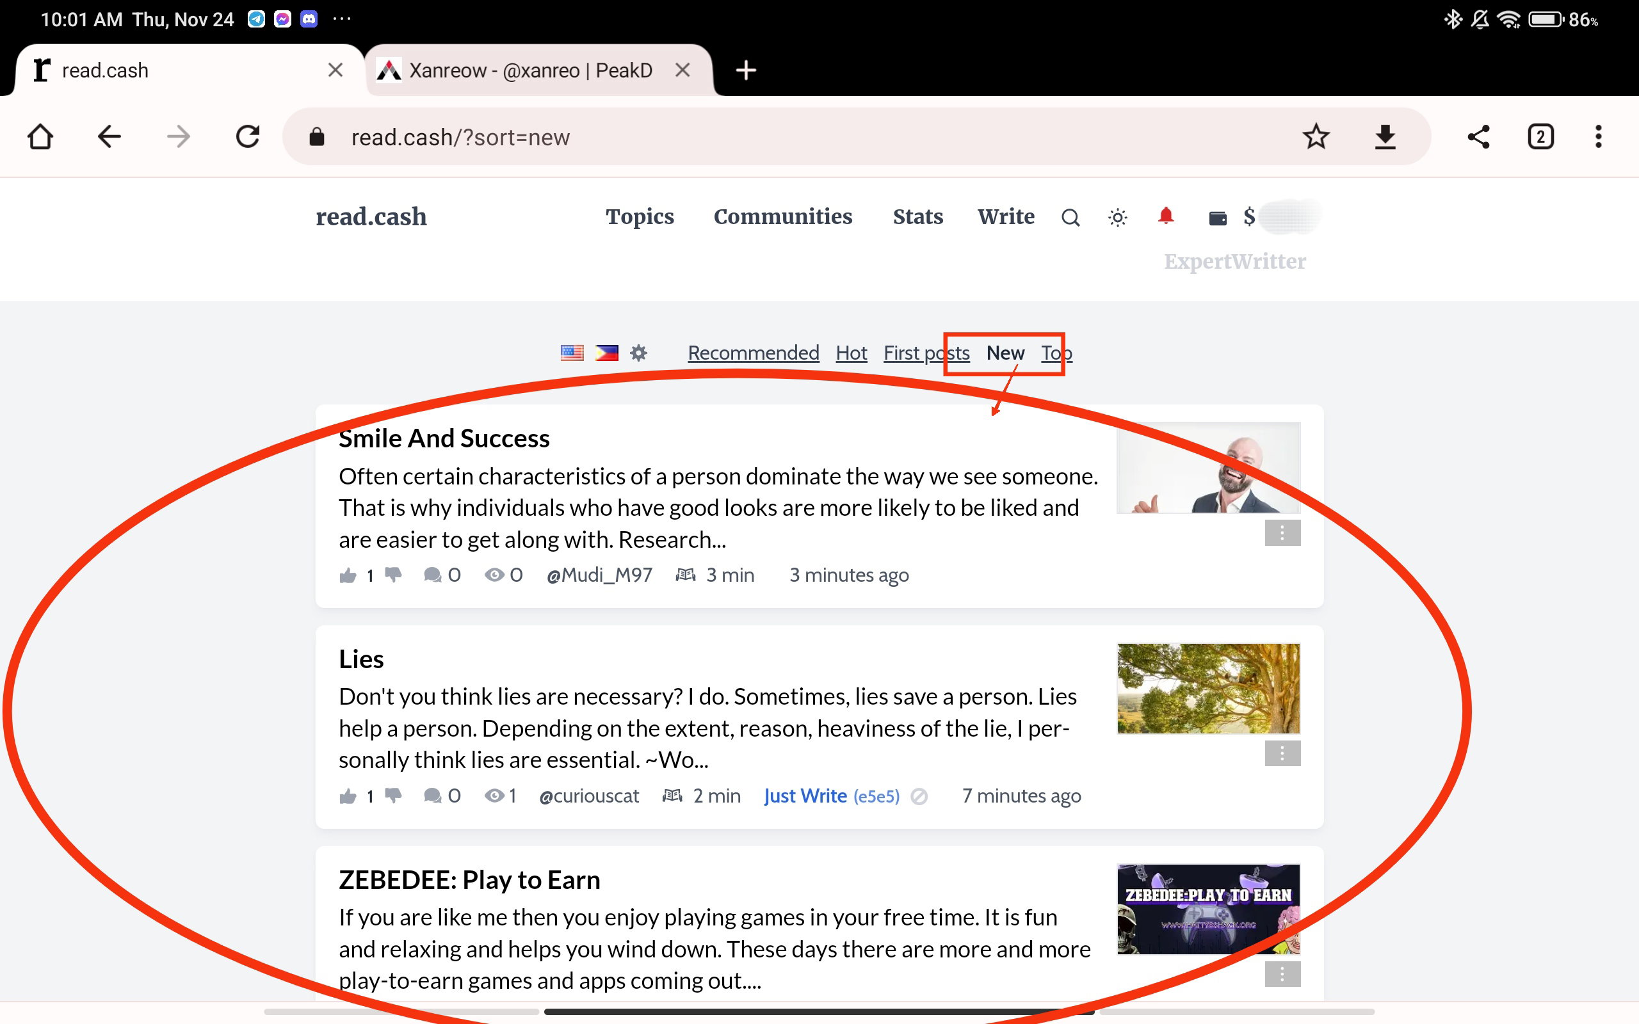The width and height of the screenshot is (1639, 1024).
Task: Tap the Telegram notification icon in status bar
Action: coord(256,19)
